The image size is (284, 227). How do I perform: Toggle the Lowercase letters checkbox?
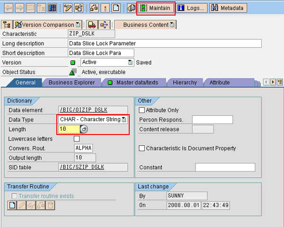tap(77, 139)
